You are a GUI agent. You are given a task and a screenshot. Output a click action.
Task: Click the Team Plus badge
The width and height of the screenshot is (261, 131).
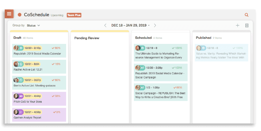[74, 15]
